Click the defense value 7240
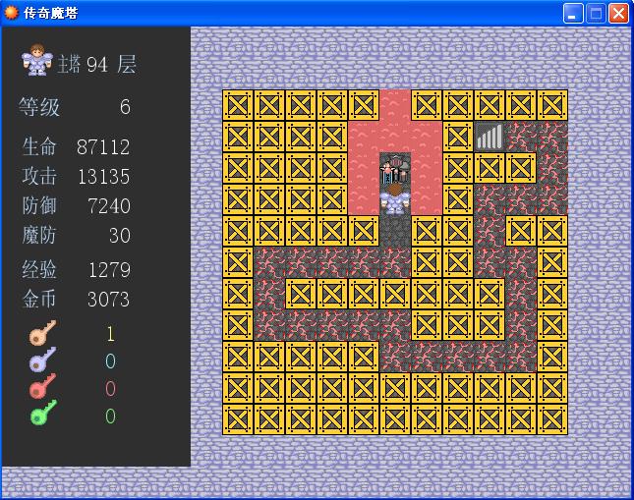 tap(109, 206)
